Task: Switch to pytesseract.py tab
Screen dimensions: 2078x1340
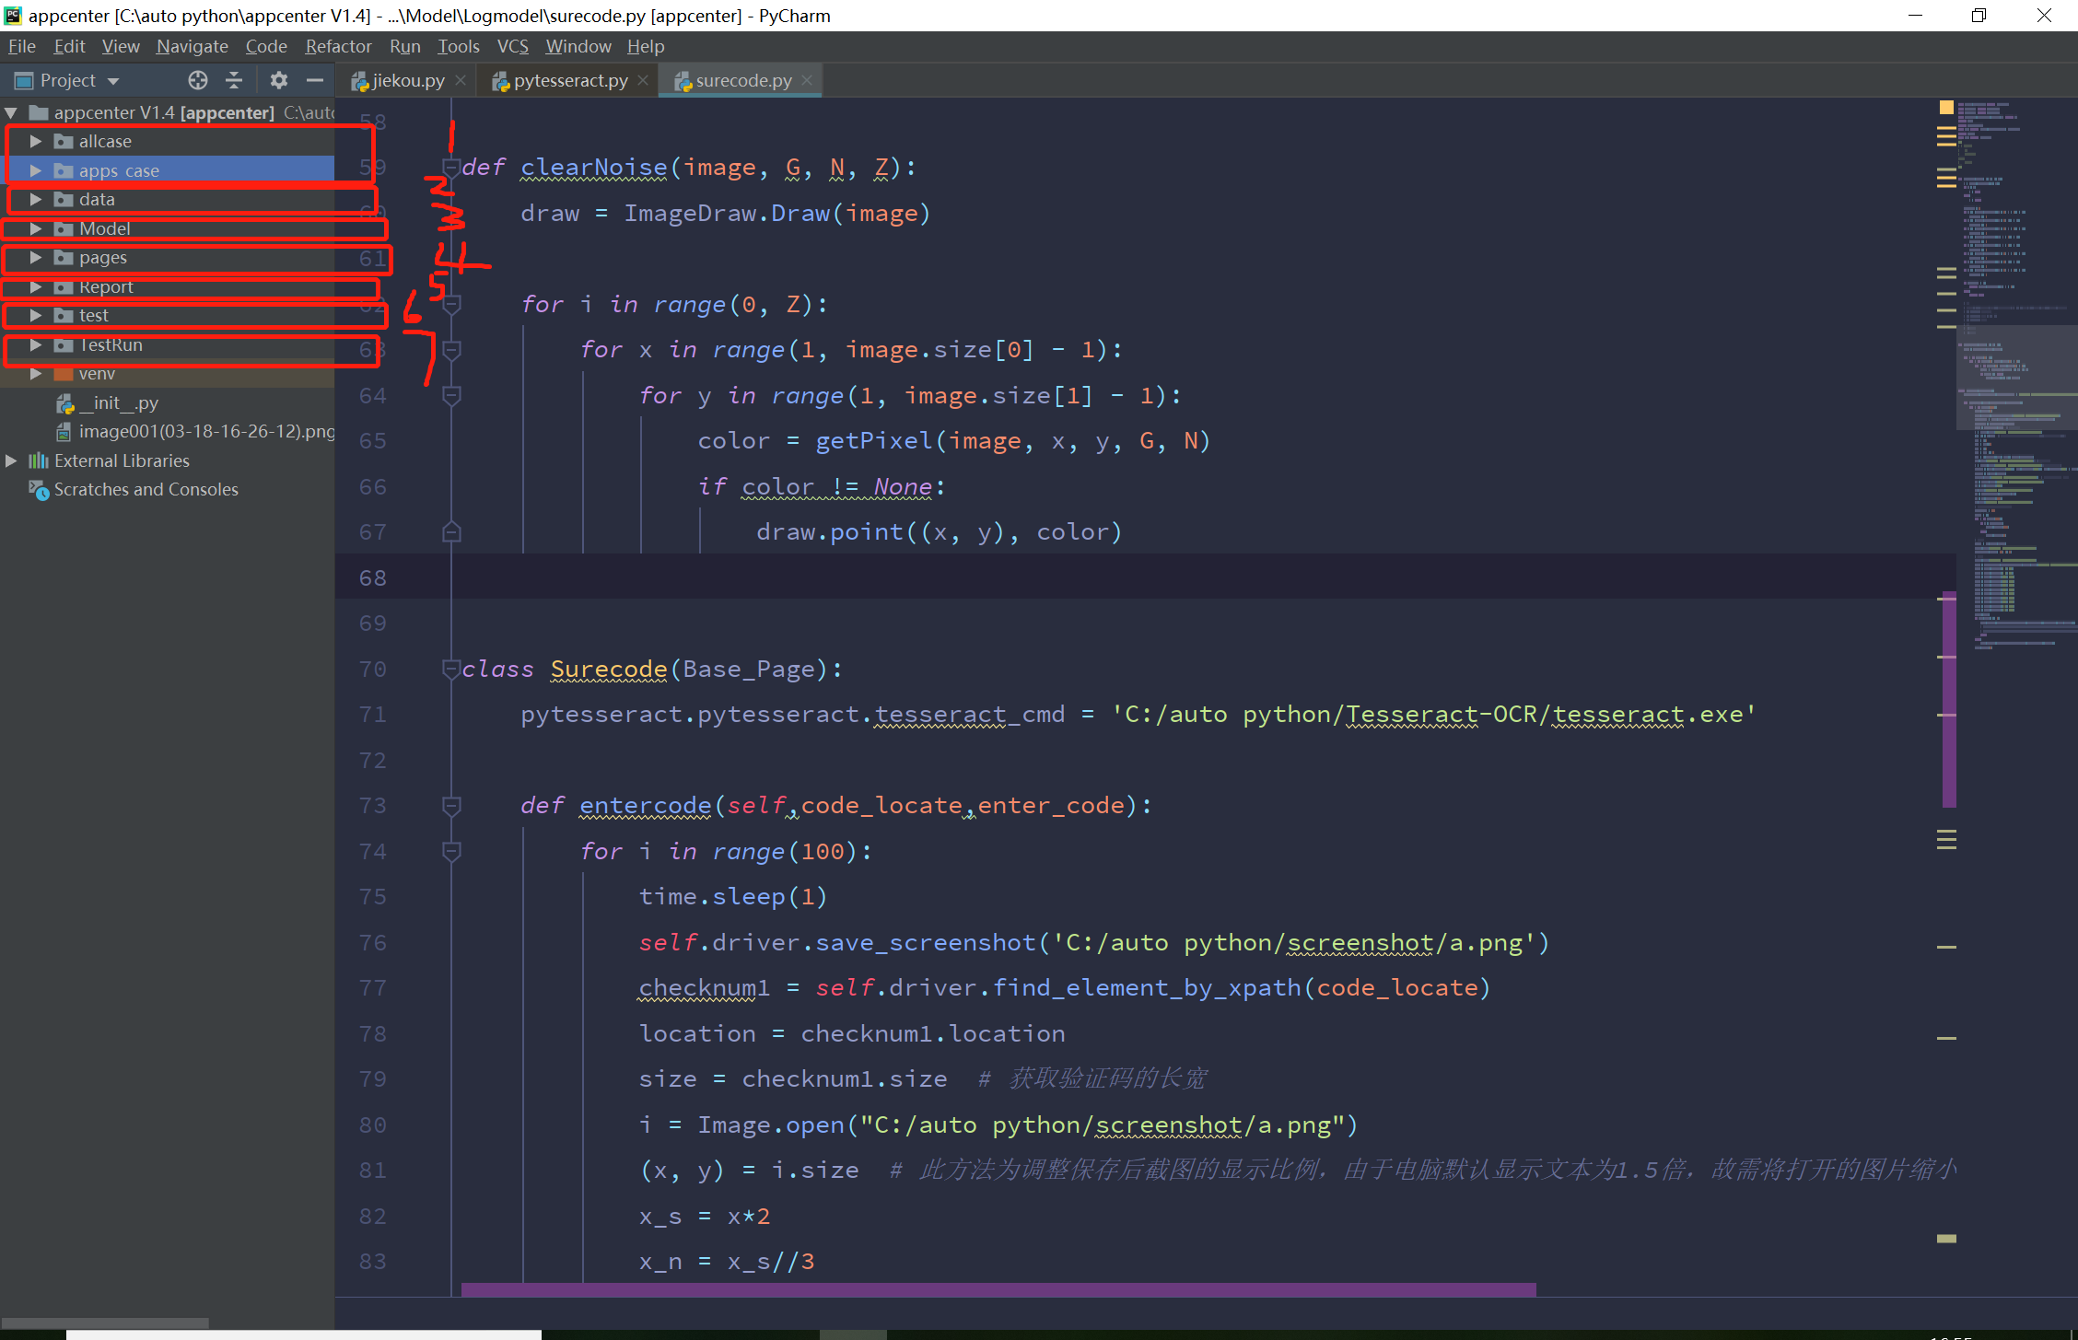Action: coord(569,81)
